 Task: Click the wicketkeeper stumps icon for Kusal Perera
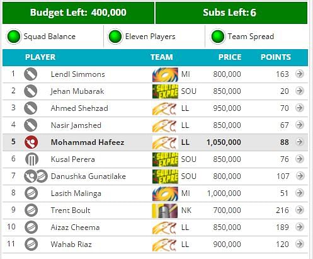tap(31, 159)
